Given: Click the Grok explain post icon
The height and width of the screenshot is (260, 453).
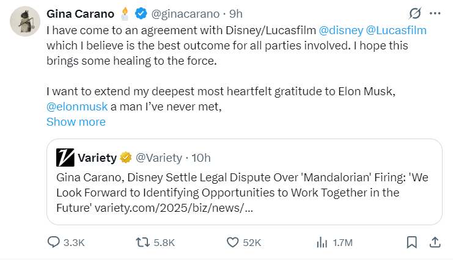Looking at the screenshot, I should click(414, 13).
